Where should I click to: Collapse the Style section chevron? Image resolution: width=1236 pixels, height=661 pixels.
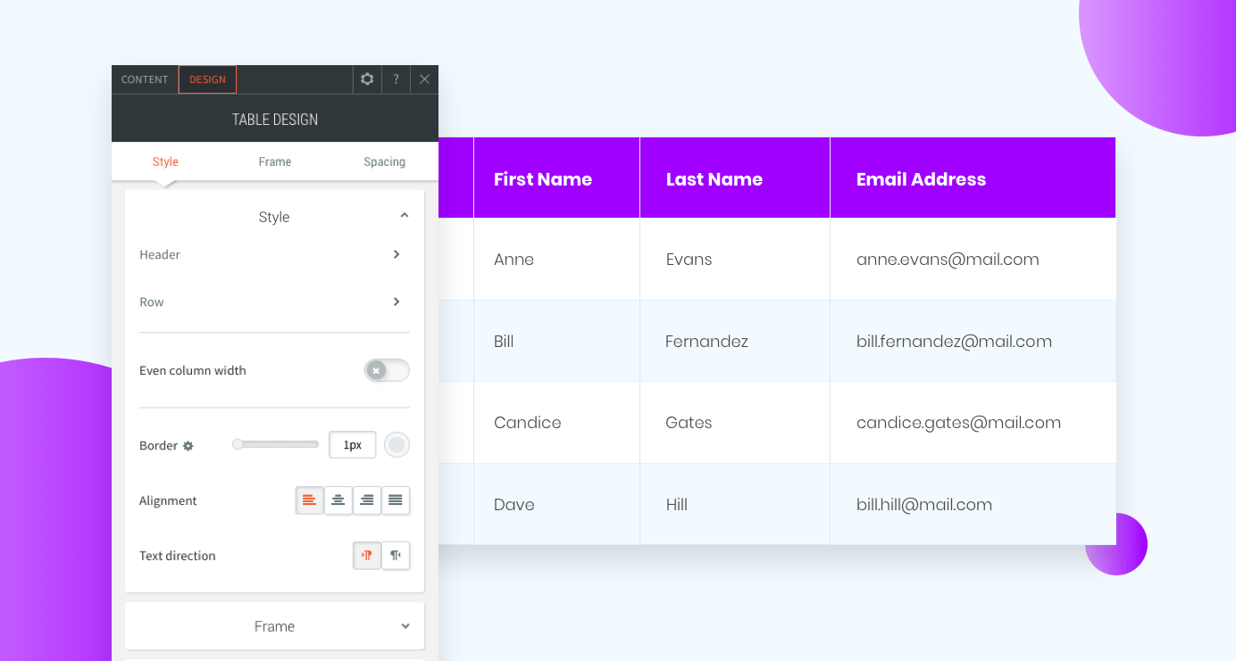point(405,216)
